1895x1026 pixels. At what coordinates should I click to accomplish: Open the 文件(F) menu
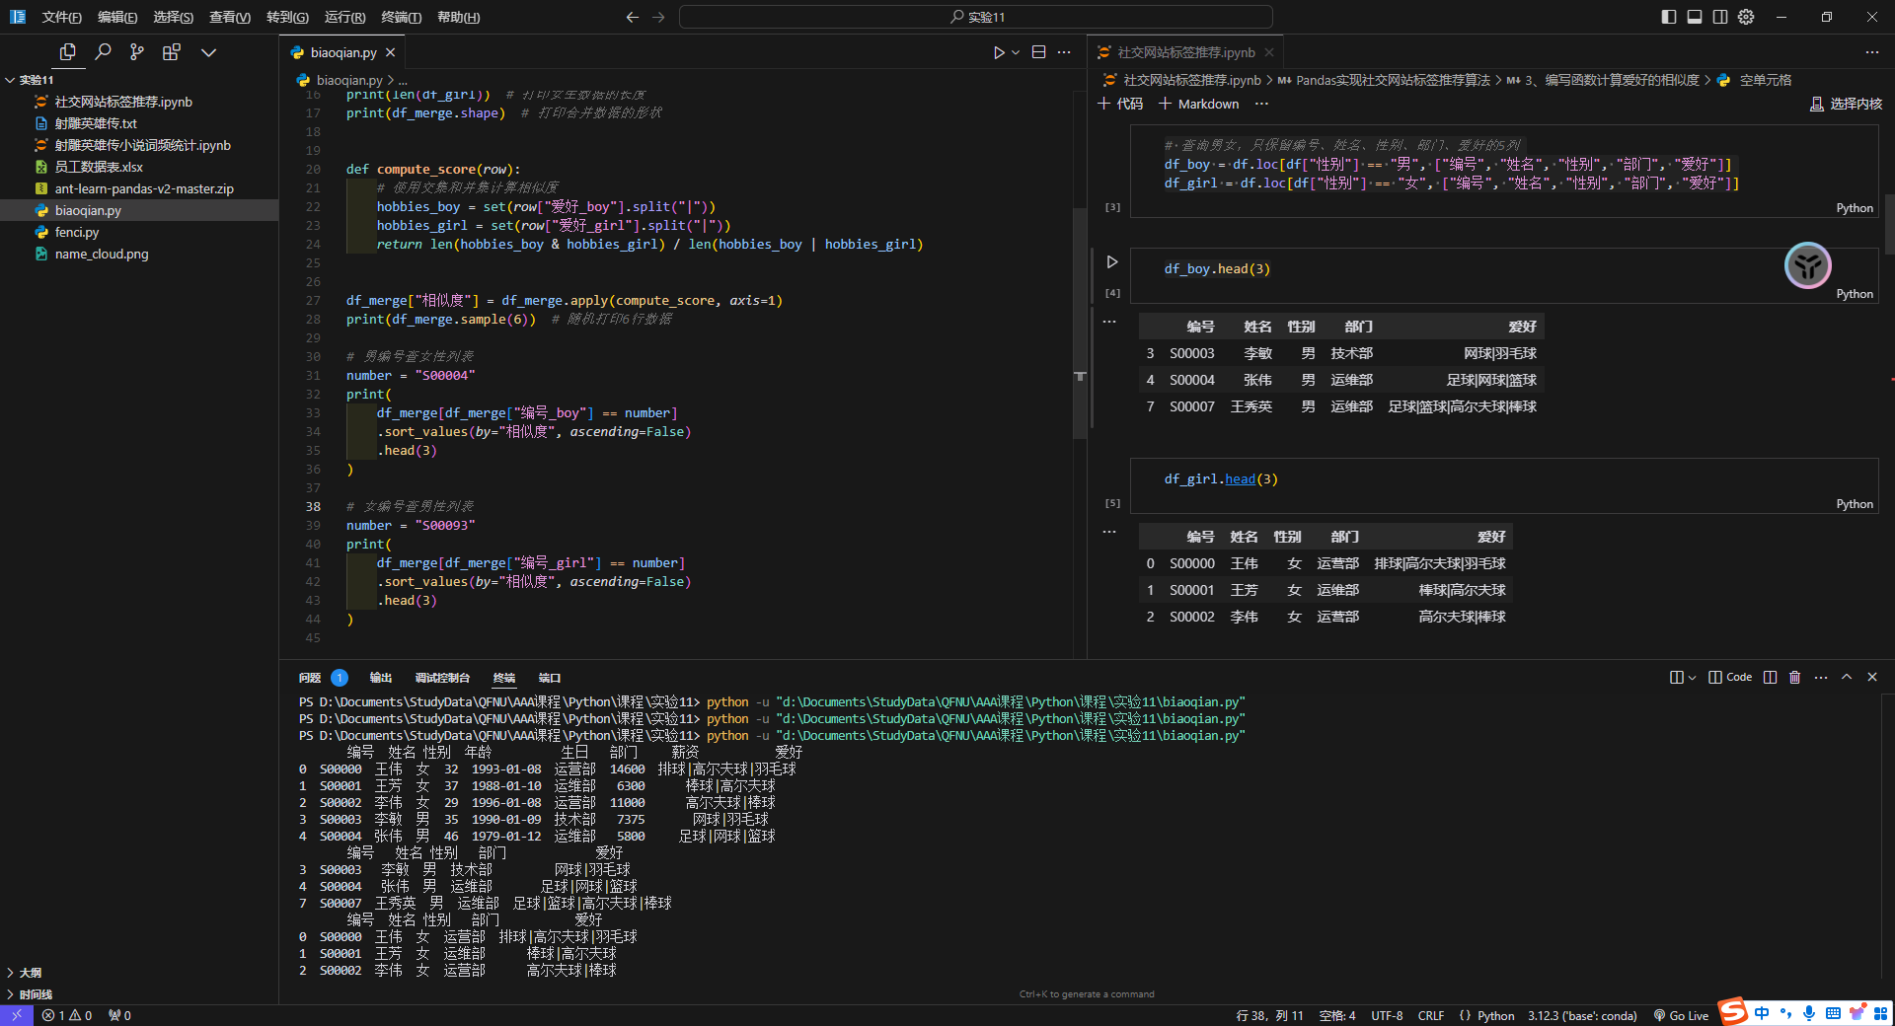[x=61, y=17]
